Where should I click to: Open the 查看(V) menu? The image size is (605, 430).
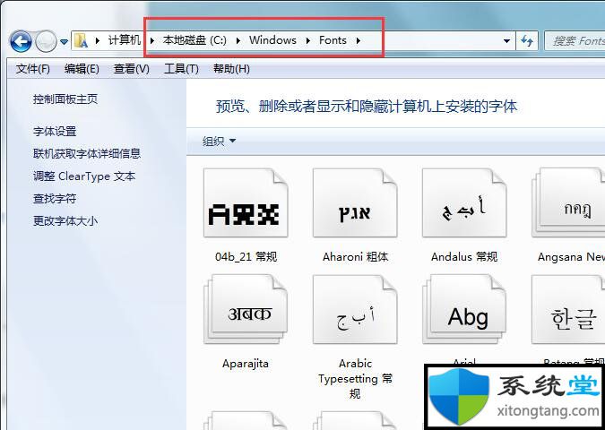click(x=132, y=69)
